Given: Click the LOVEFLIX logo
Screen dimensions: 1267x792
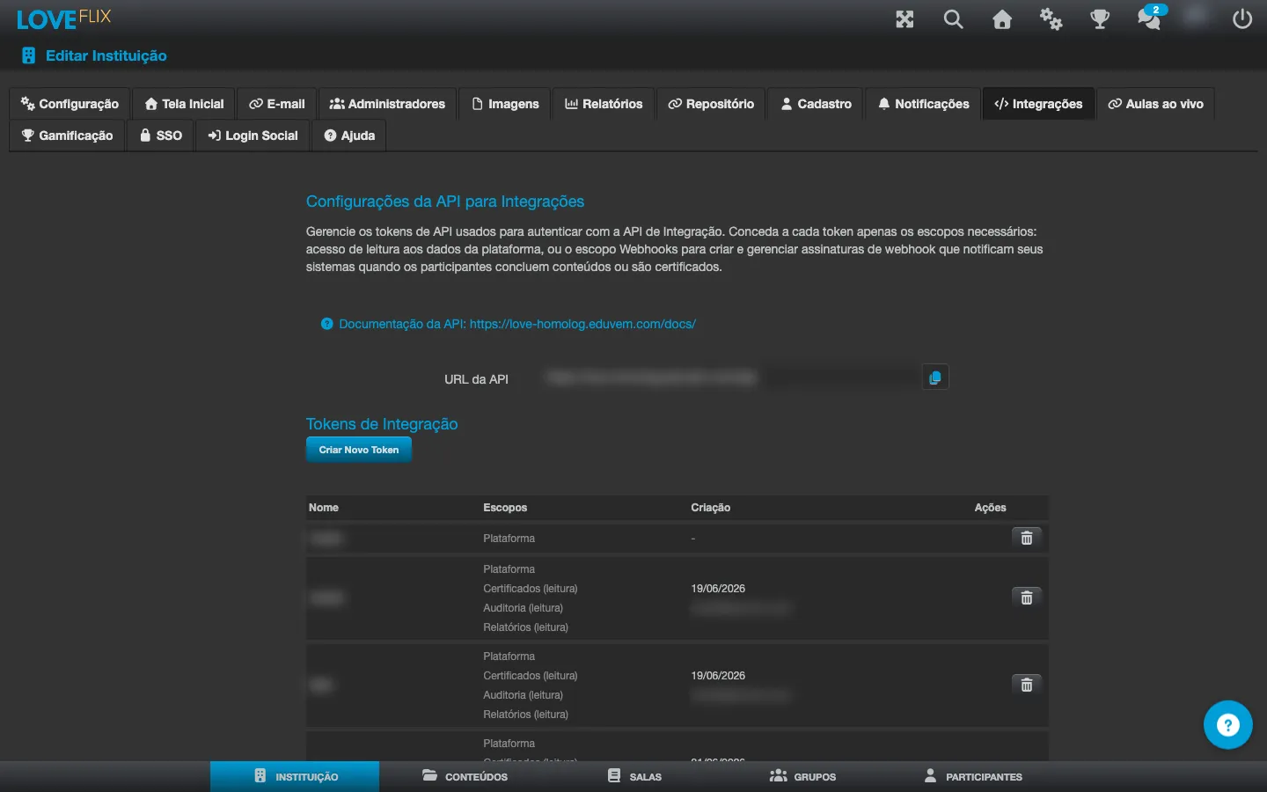Looking at the screenshot, I should 63,18.
